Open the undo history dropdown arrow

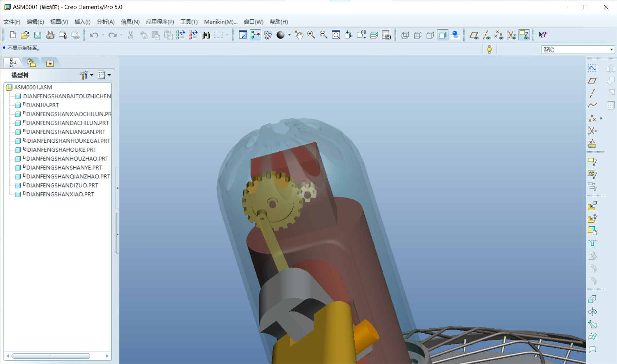point(103,35)
